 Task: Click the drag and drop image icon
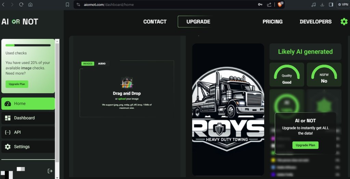coord(127,83)
